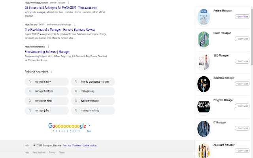This screenshot has height=158, width=253.
Task: Go to results page 5
Action: (65, 131)
